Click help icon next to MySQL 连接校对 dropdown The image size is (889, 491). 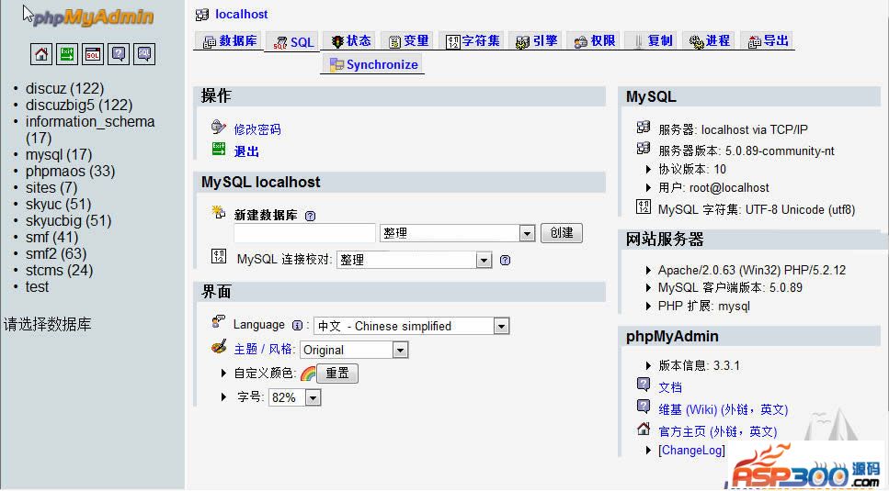pyautogui.click(x=505, y=261)
